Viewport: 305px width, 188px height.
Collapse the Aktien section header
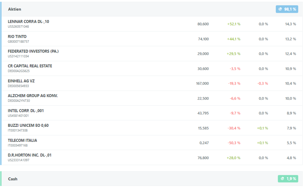(x=152, y=9)
